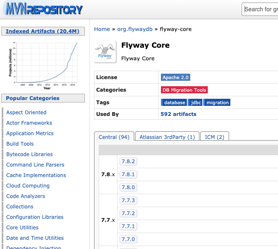278x249 pixels.
Task: Switch to the Central (94) tab
Action: [114, 137]
